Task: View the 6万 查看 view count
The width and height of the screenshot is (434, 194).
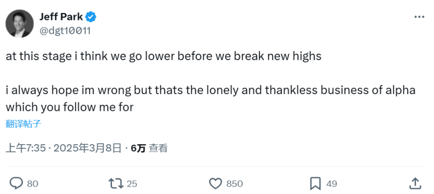Action: click(x=149, y=148)
